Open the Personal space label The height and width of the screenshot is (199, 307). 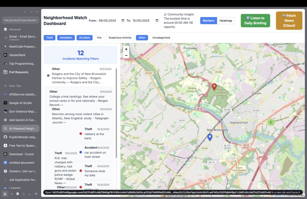coord(15,29)
